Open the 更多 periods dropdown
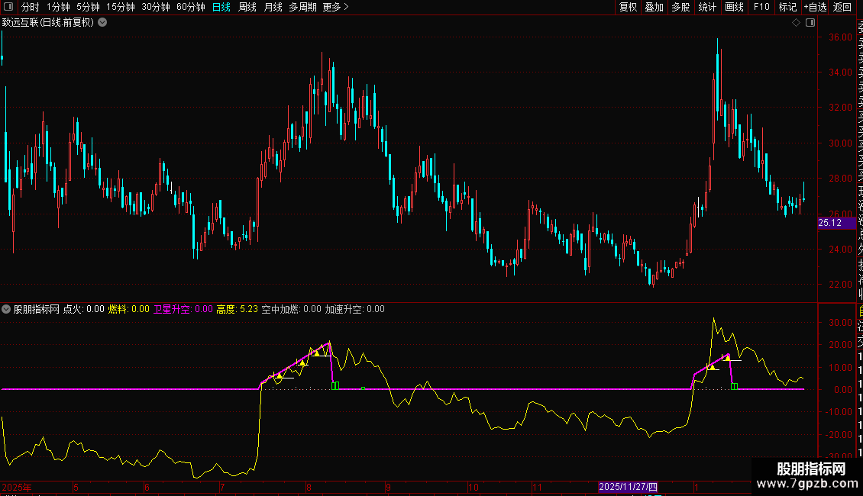This screenshot has height=496, width=863. [335, 7]
